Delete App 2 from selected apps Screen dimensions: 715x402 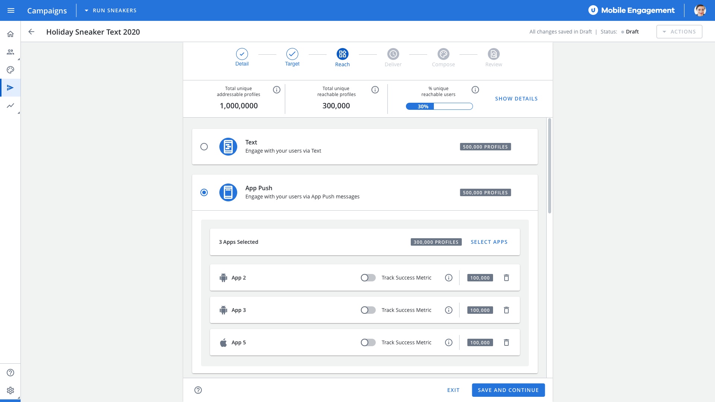point(506,278)
